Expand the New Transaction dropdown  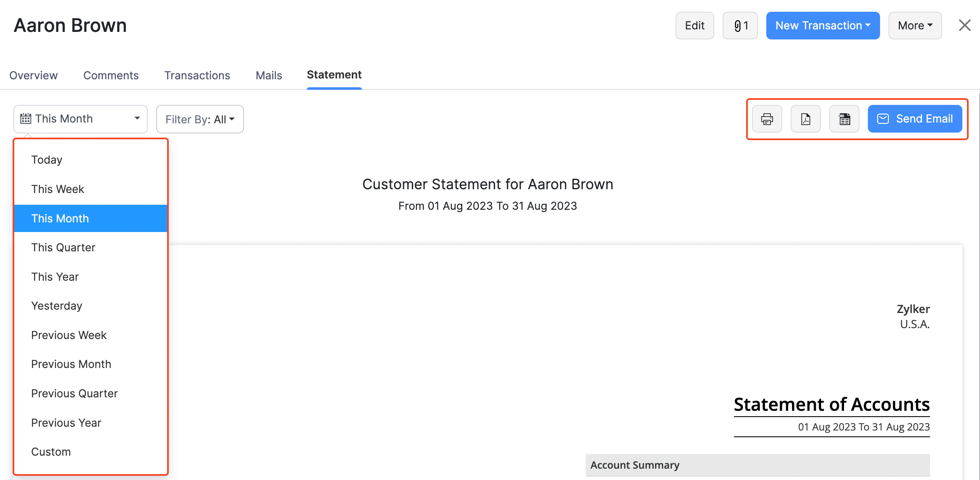(x=823, y=25)
